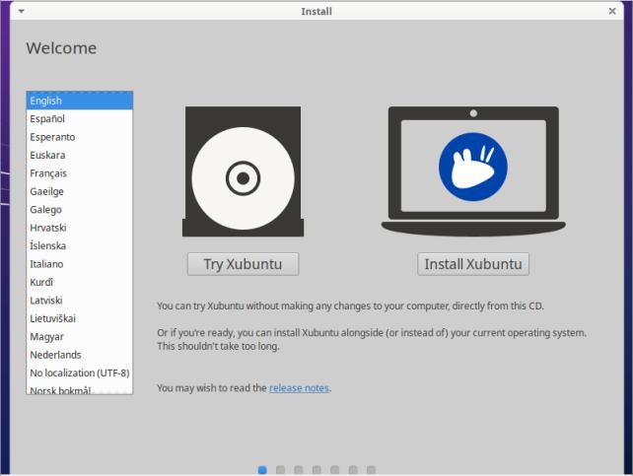Choose Euskara language
This screenshot has width=633, height=476.
(80, 156)
